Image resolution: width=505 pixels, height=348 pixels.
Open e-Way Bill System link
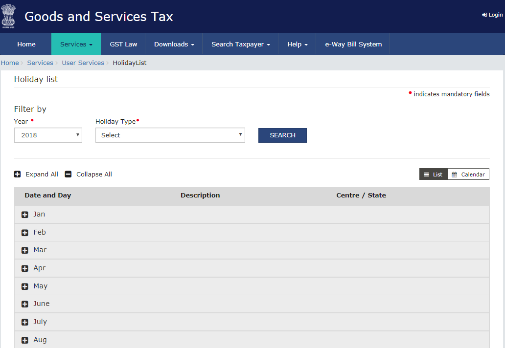353,44
